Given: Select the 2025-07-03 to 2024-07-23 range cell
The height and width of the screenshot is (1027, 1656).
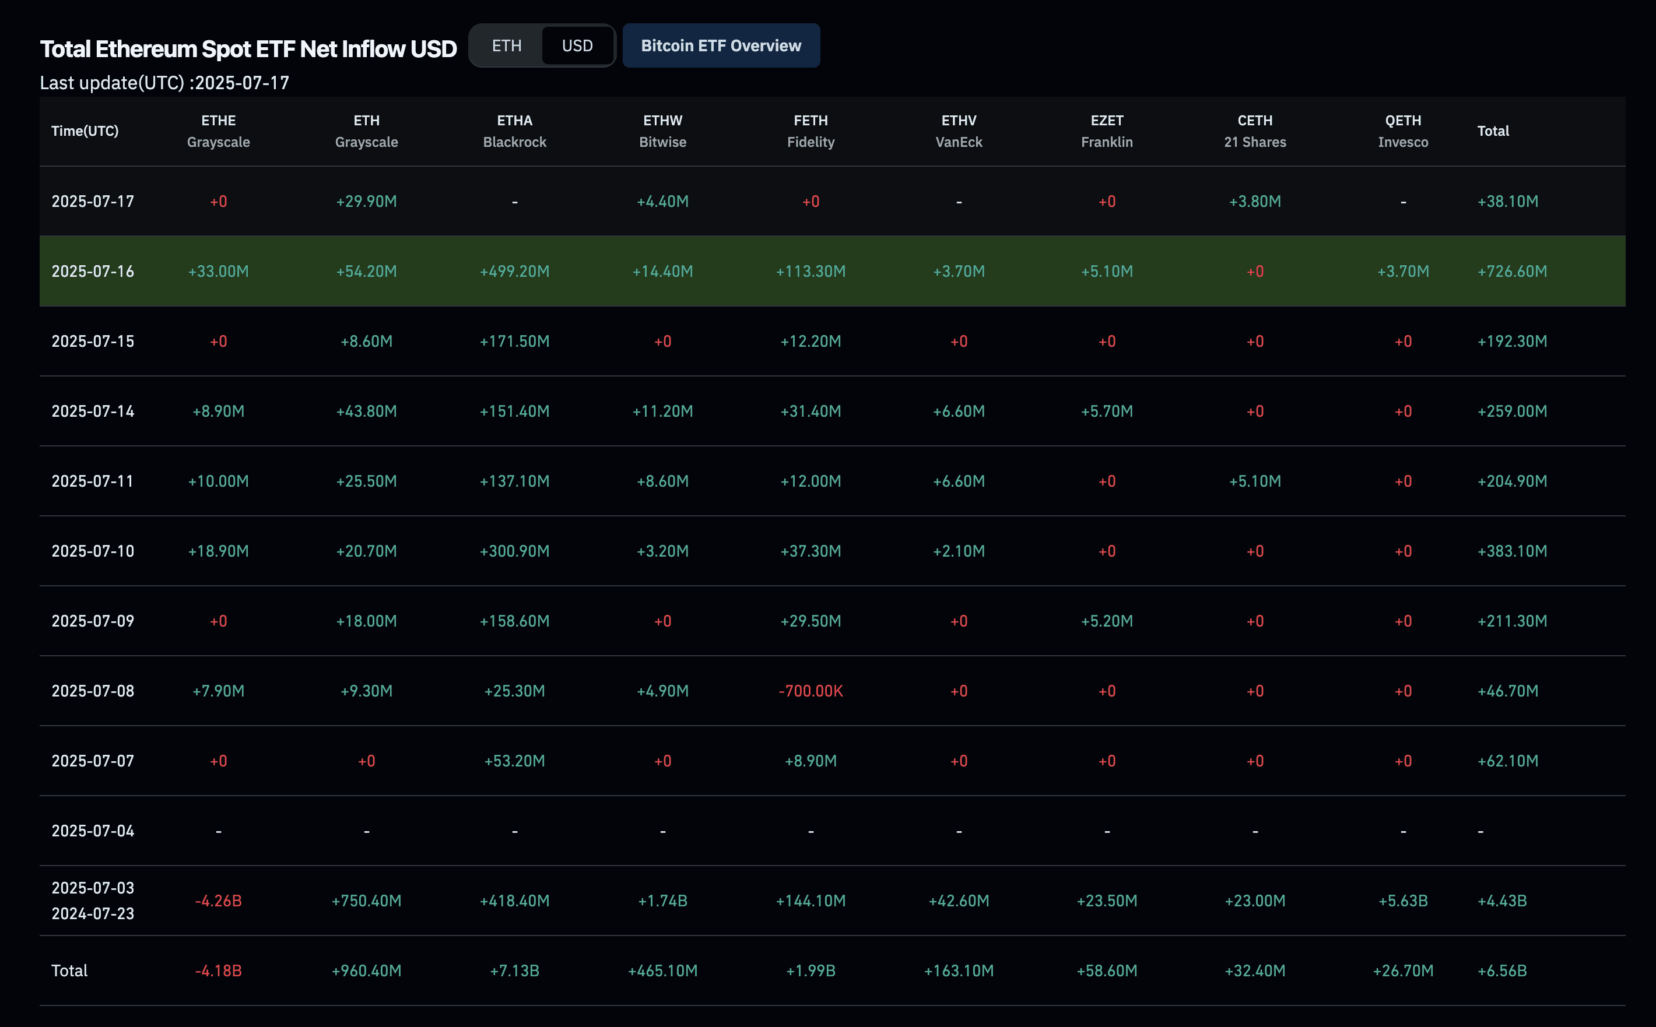Looking at the screenshot, I should (93, 901).
